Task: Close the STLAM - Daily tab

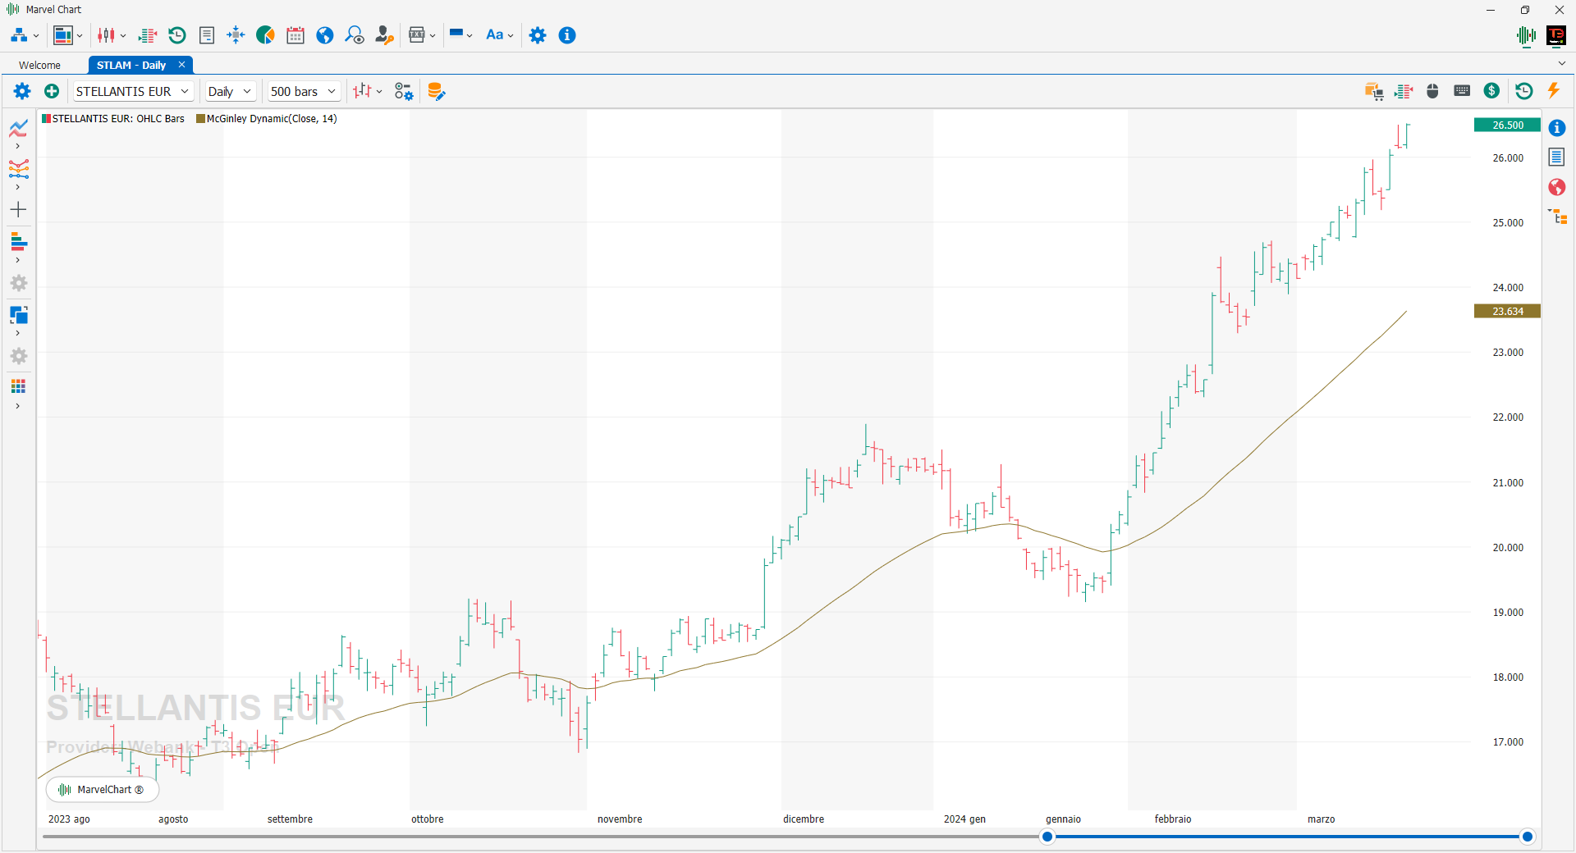Action: pos(181,65)
